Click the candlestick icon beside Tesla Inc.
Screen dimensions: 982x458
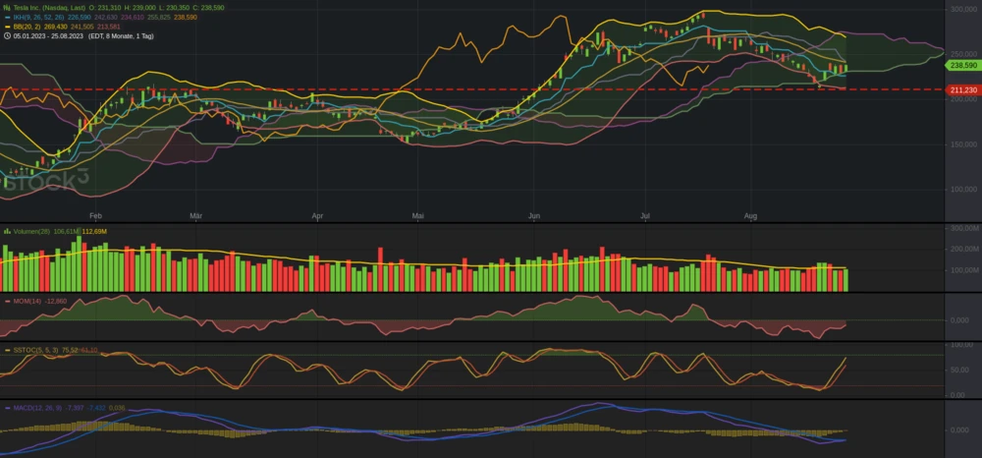coord(7,8)
